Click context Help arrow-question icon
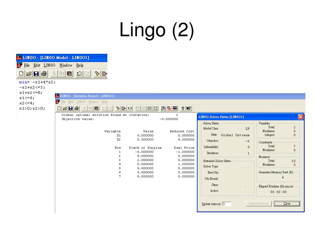Viewport: 314px width, 236px height. coord(189,108)
